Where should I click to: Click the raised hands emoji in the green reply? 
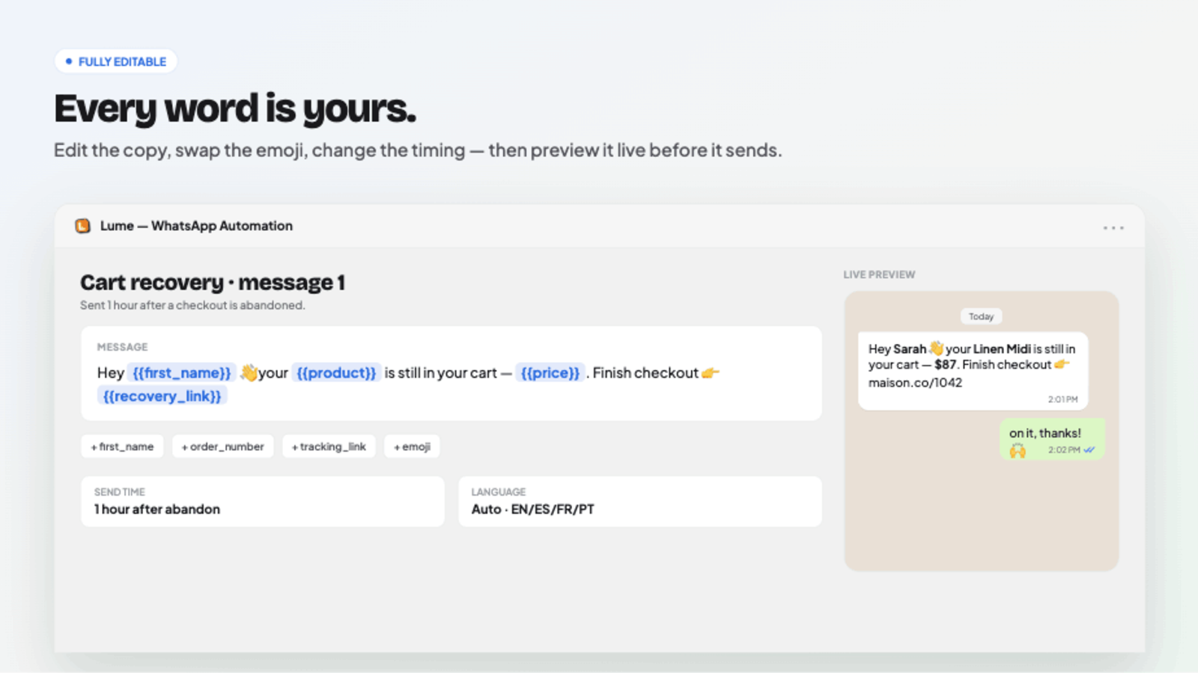click(x=1018, y=450)
